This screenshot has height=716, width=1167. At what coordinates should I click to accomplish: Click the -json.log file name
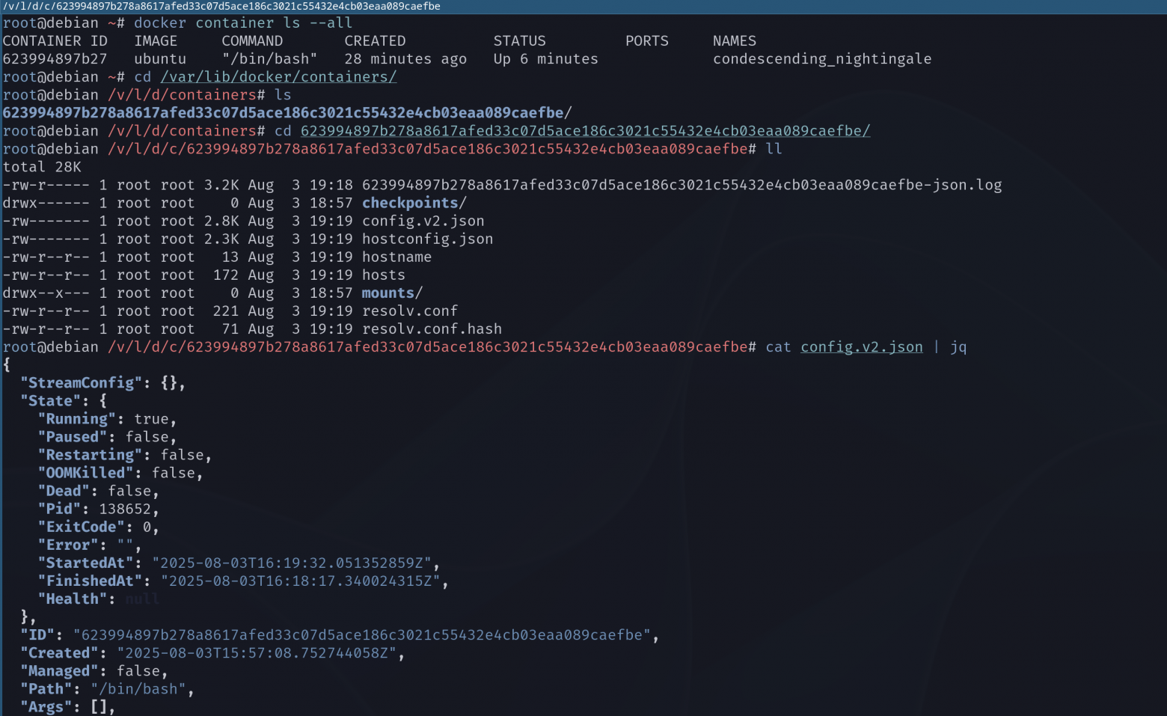point(681,185)
